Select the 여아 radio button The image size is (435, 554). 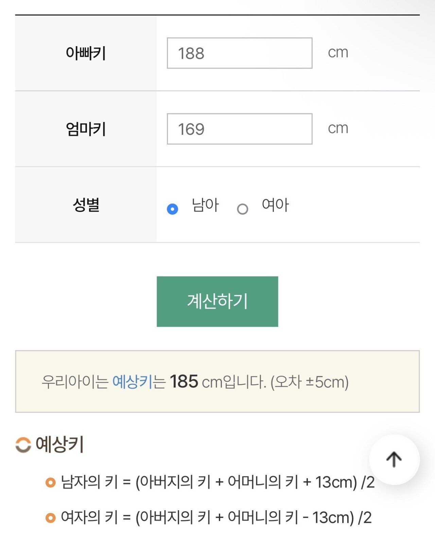[242, 209]
